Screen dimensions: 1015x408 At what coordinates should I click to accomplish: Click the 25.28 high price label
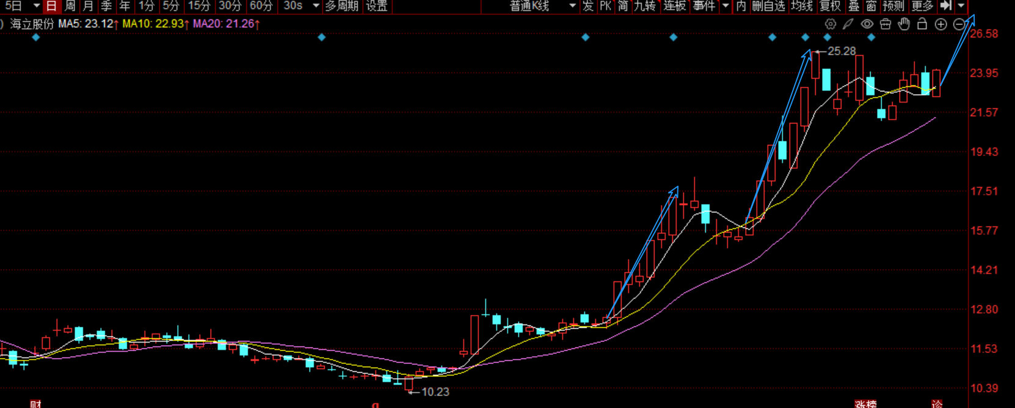[x=842, y=51]
